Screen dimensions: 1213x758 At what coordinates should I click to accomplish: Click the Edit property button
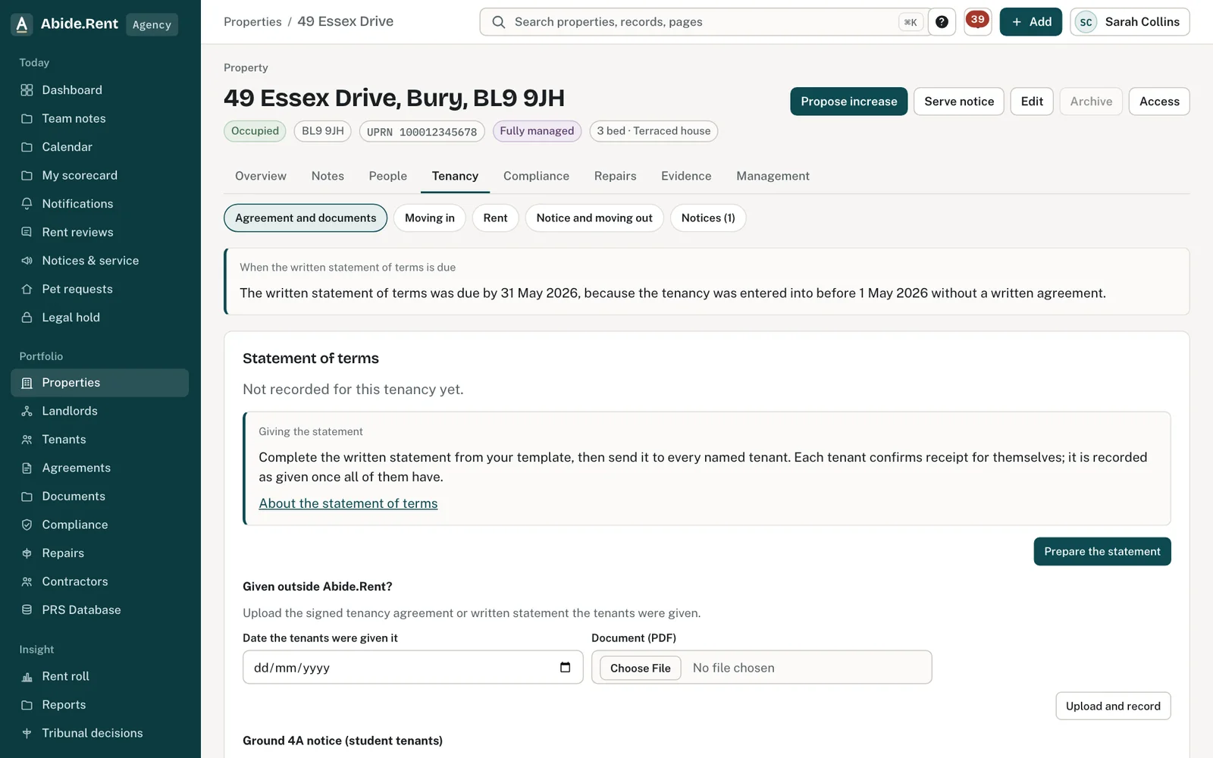pyautogui.click(x=1032, y=102)
